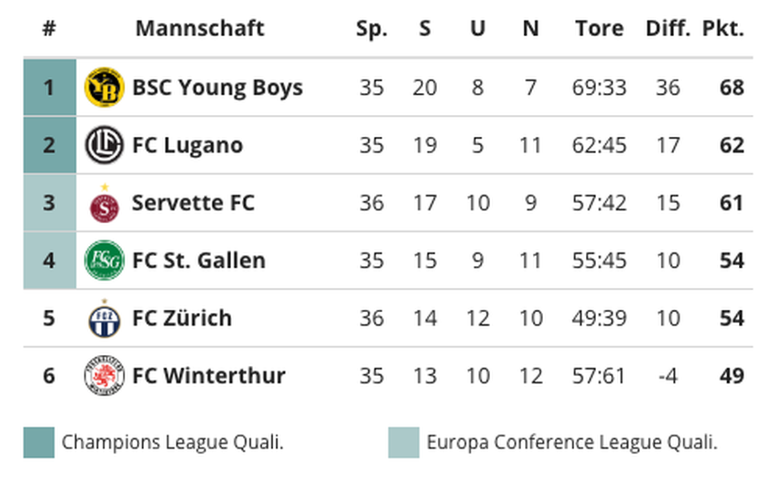Click the Europa Conference League legend swatch
775x480 pixels.
[404, 443]
